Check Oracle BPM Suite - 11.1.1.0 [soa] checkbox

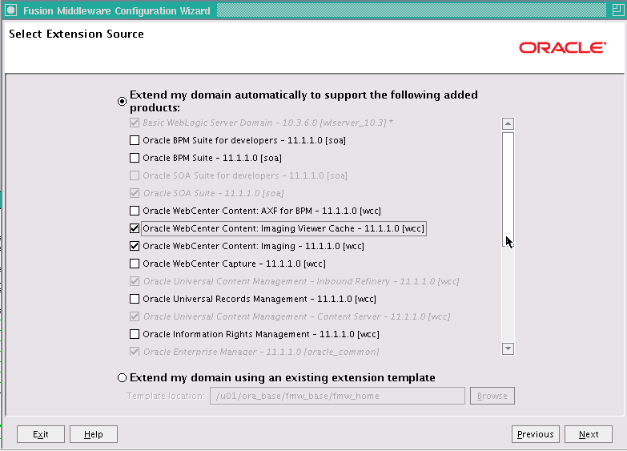tap(135, 158)
